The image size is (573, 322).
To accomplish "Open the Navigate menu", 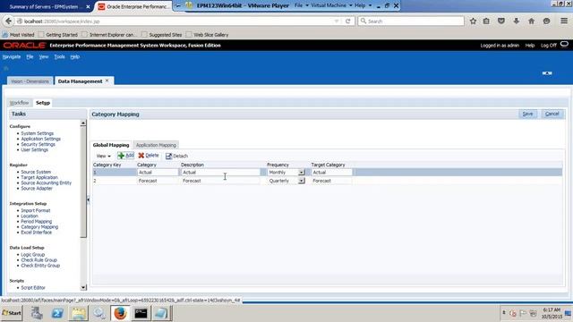I will (x=12, y=57).
